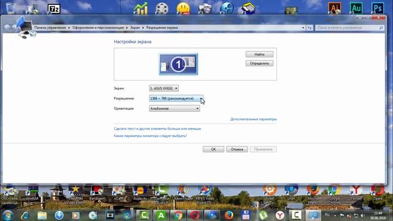This screenshot has width=393, height=221.
Task: Select monitor 1 thumbnail
Action: (178, 64)
